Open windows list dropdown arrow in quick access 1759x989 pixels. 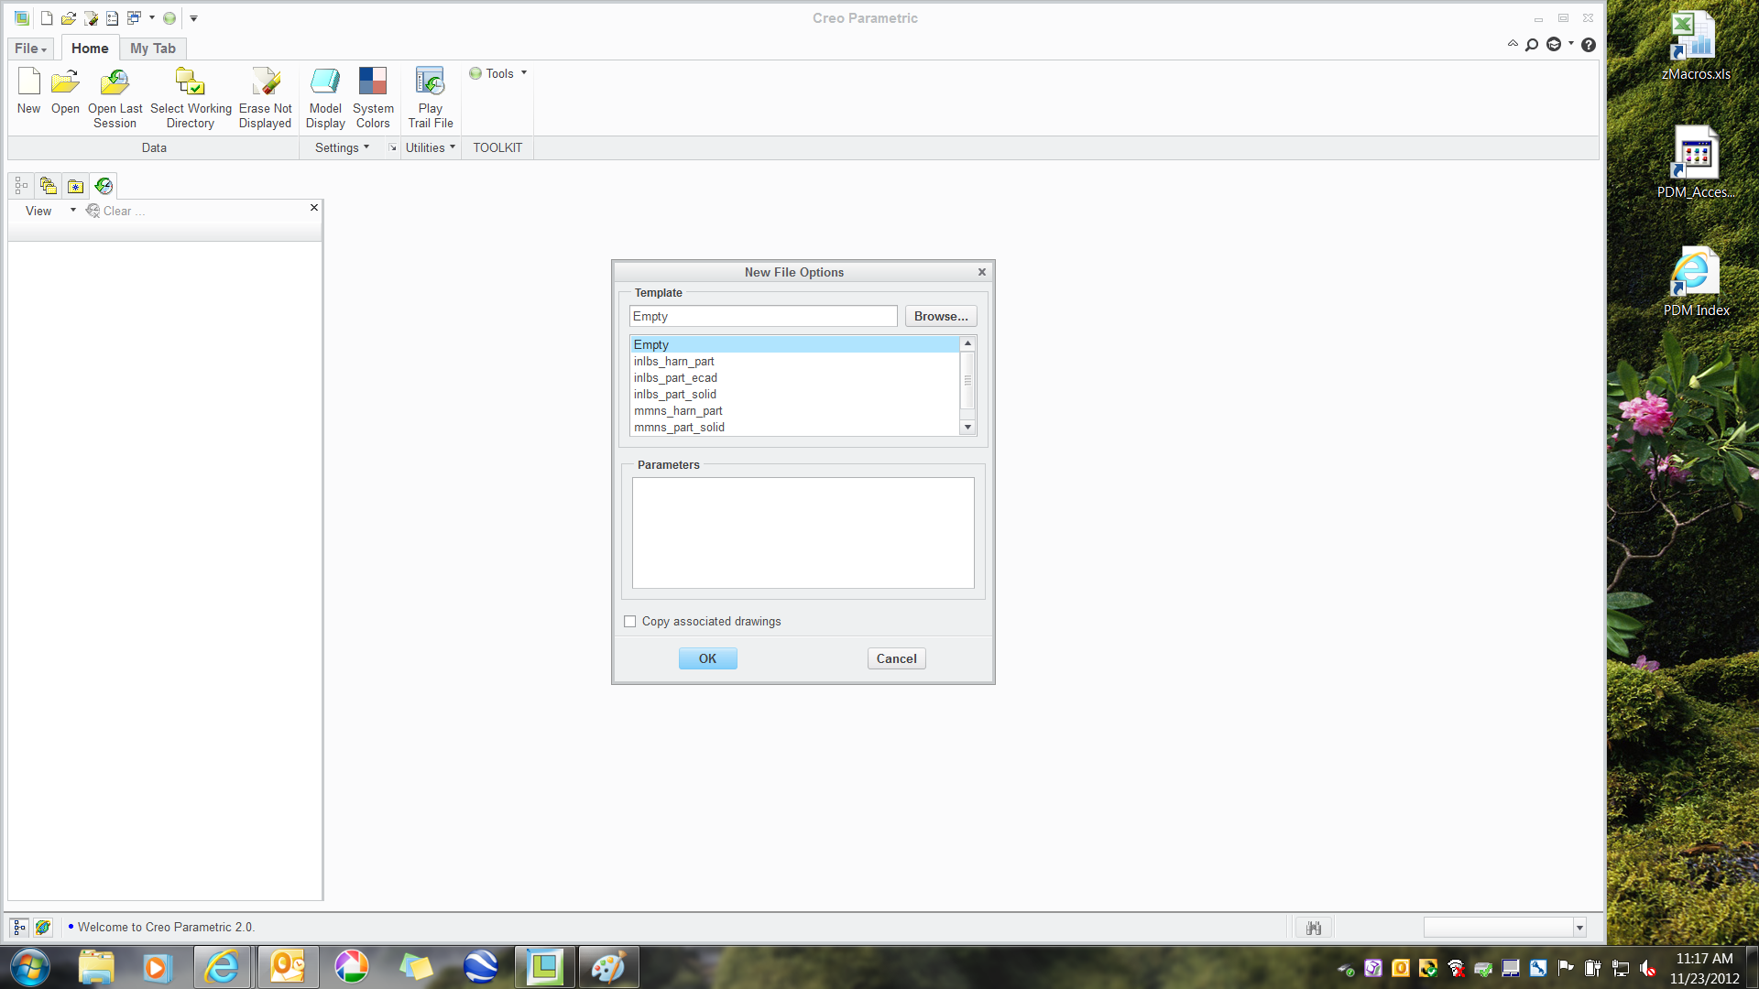coord(152,17)
